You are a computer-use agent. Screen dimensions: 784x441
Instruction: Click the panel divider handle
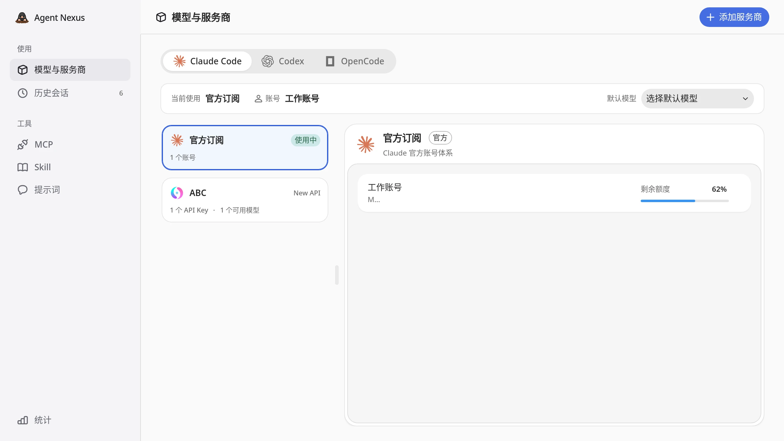click(337, 275)
